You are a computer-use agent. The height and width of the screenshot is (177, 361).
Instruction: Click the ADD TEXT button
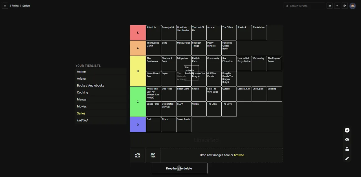[x=138, y=156]
